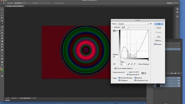Switch to the detailed grid icon
The height and width of the screenshot is (104, 185).
click(145, 73)
